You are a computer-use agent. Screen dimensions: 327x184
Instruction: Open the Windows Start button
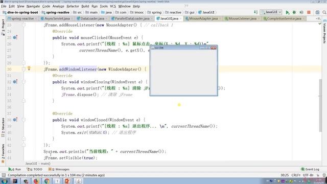pos(4,181)
